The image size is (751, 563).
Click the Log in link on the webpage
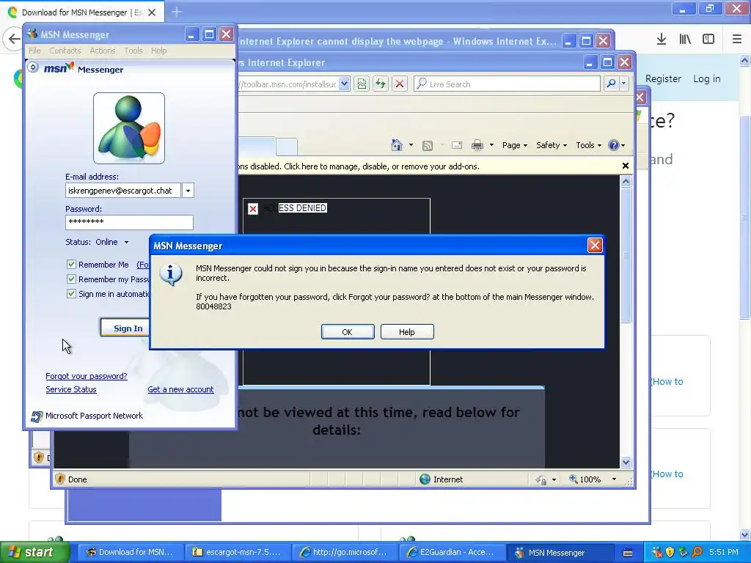706,78
